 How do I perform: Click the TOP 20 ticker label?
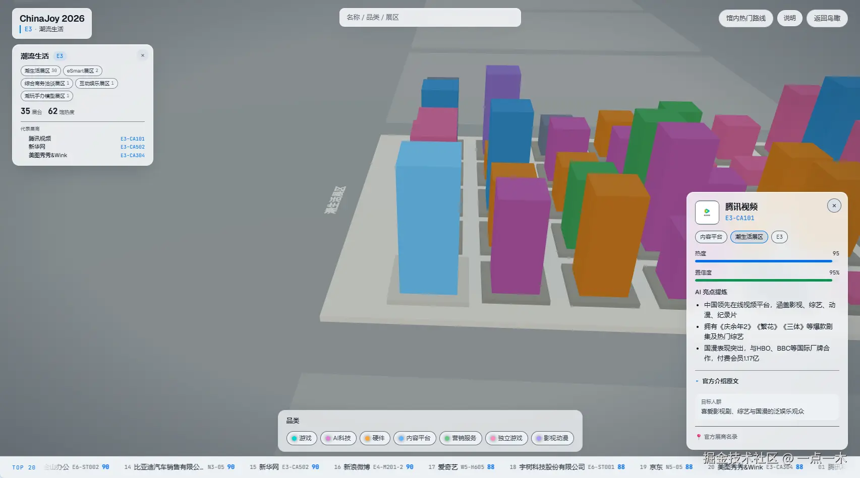click(x=24, y=467)
